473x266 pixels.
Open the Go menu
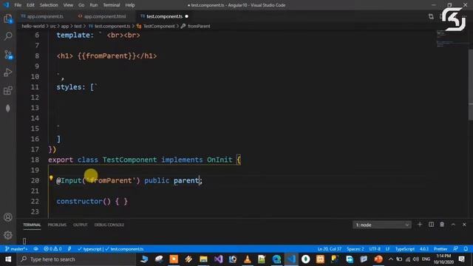click(81, 5)
